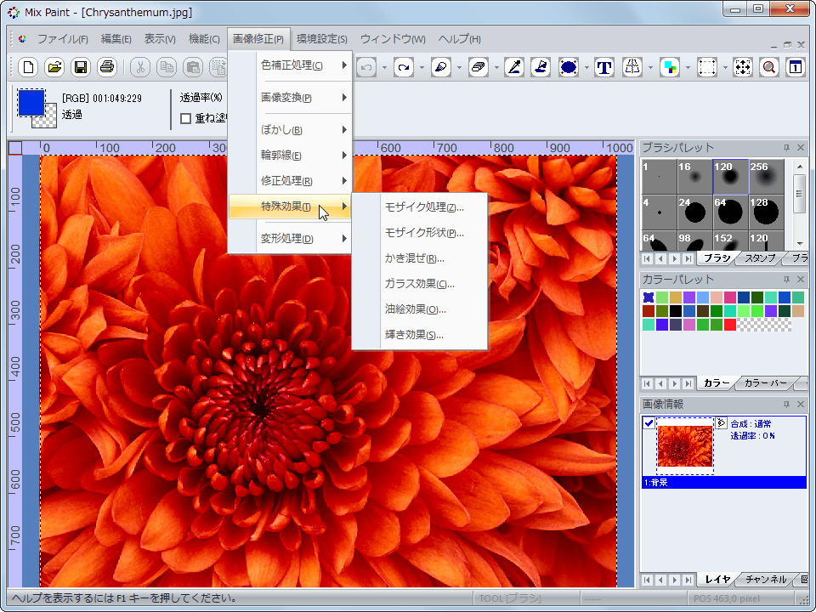816x612 pixels.
Task: Select the Fill bucket tool icon
Action: pyautogui.click(x=541, y=67)
